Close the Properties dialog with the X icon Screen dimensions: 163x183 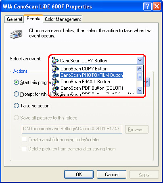click(157, 6)
